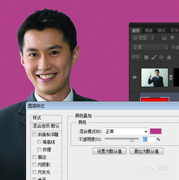This screenshot has width=179, height=180.
Task: Open the 正常 layer blend mode dropdown
Action: 150,48
